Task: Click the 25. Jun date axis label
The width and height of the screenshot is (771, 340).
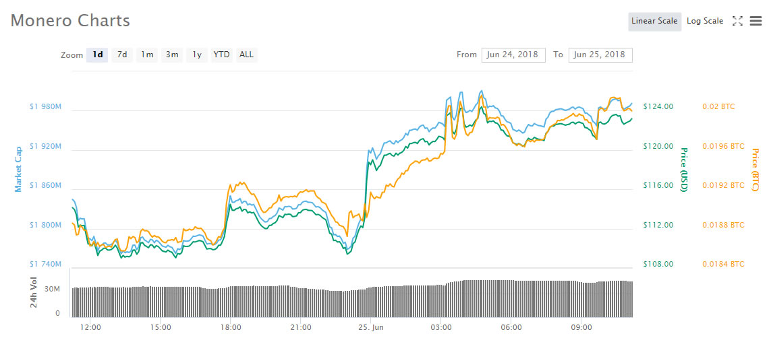Action: [371, 327]
